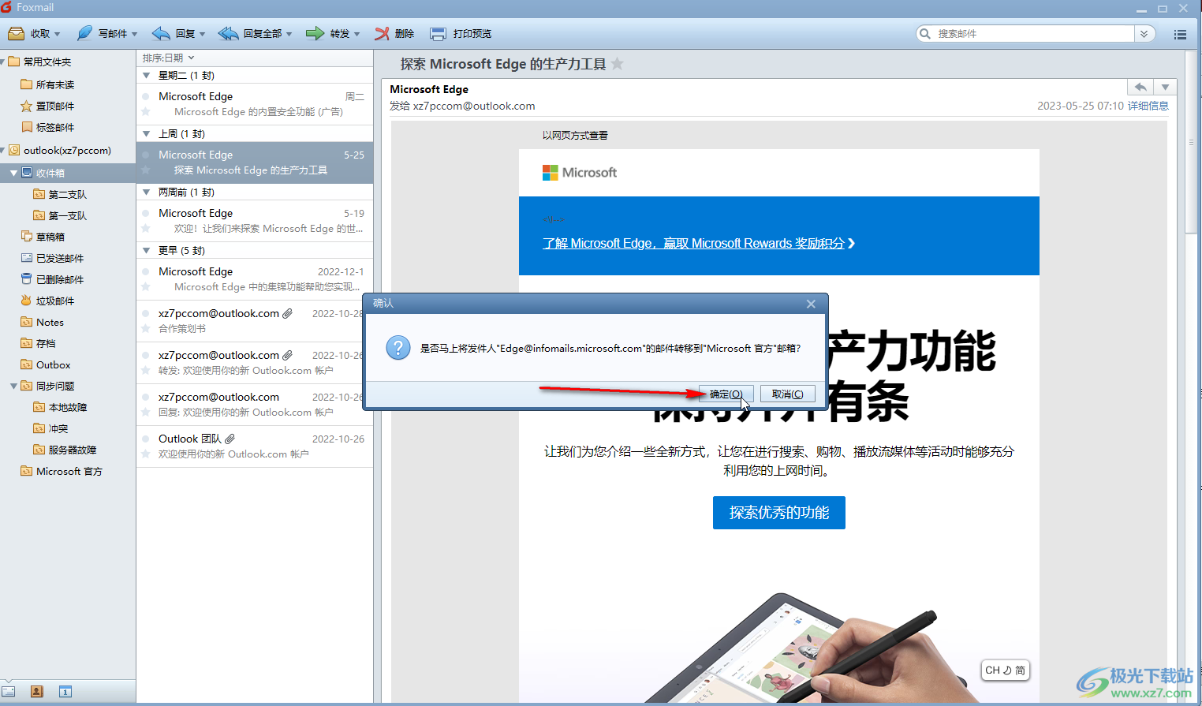This screenshot has width=1202, height=706.
Task: Click the search magnifier icon
Action: [925, 33]
